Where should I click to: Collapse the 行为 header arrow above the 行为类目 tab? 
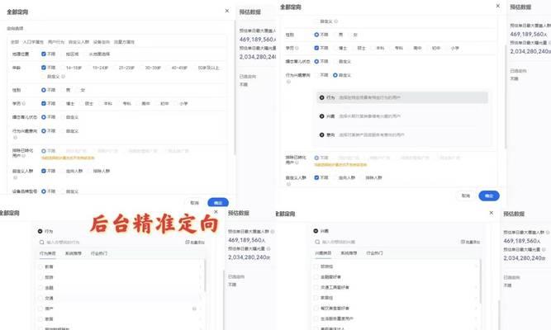40,231
